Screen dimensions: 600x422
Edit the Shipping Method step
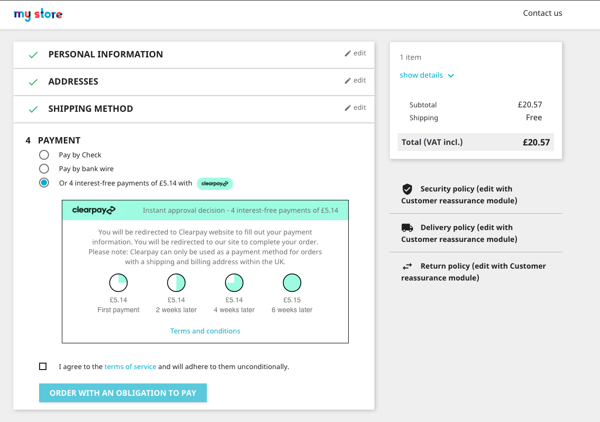coord(356,107)
